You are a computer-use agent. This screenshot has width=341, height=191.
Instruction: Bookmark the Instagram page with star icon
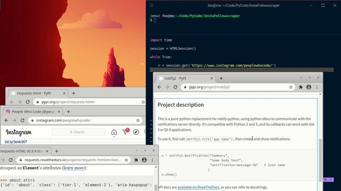tap(138, 120)
